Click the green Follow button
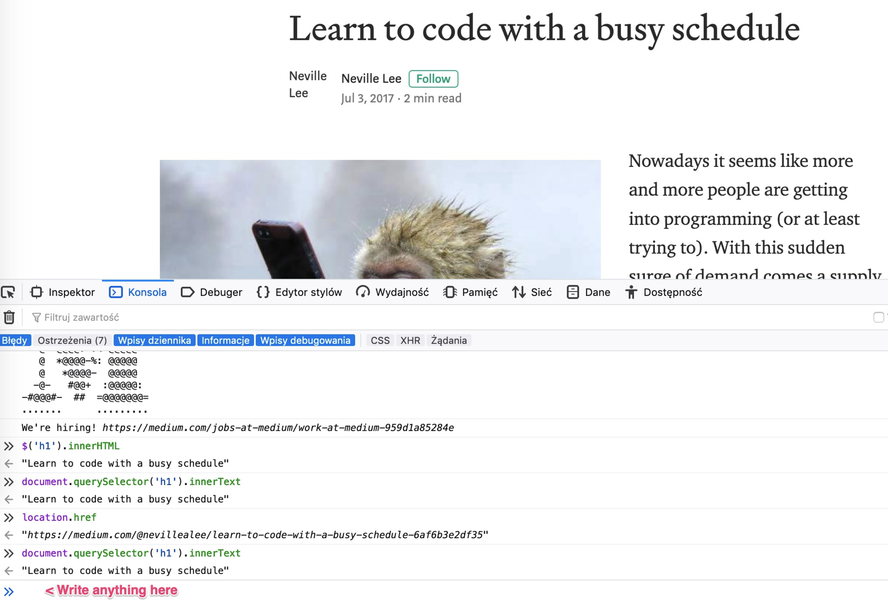Viewport: 888px width, 604px height. coord(433,79)
